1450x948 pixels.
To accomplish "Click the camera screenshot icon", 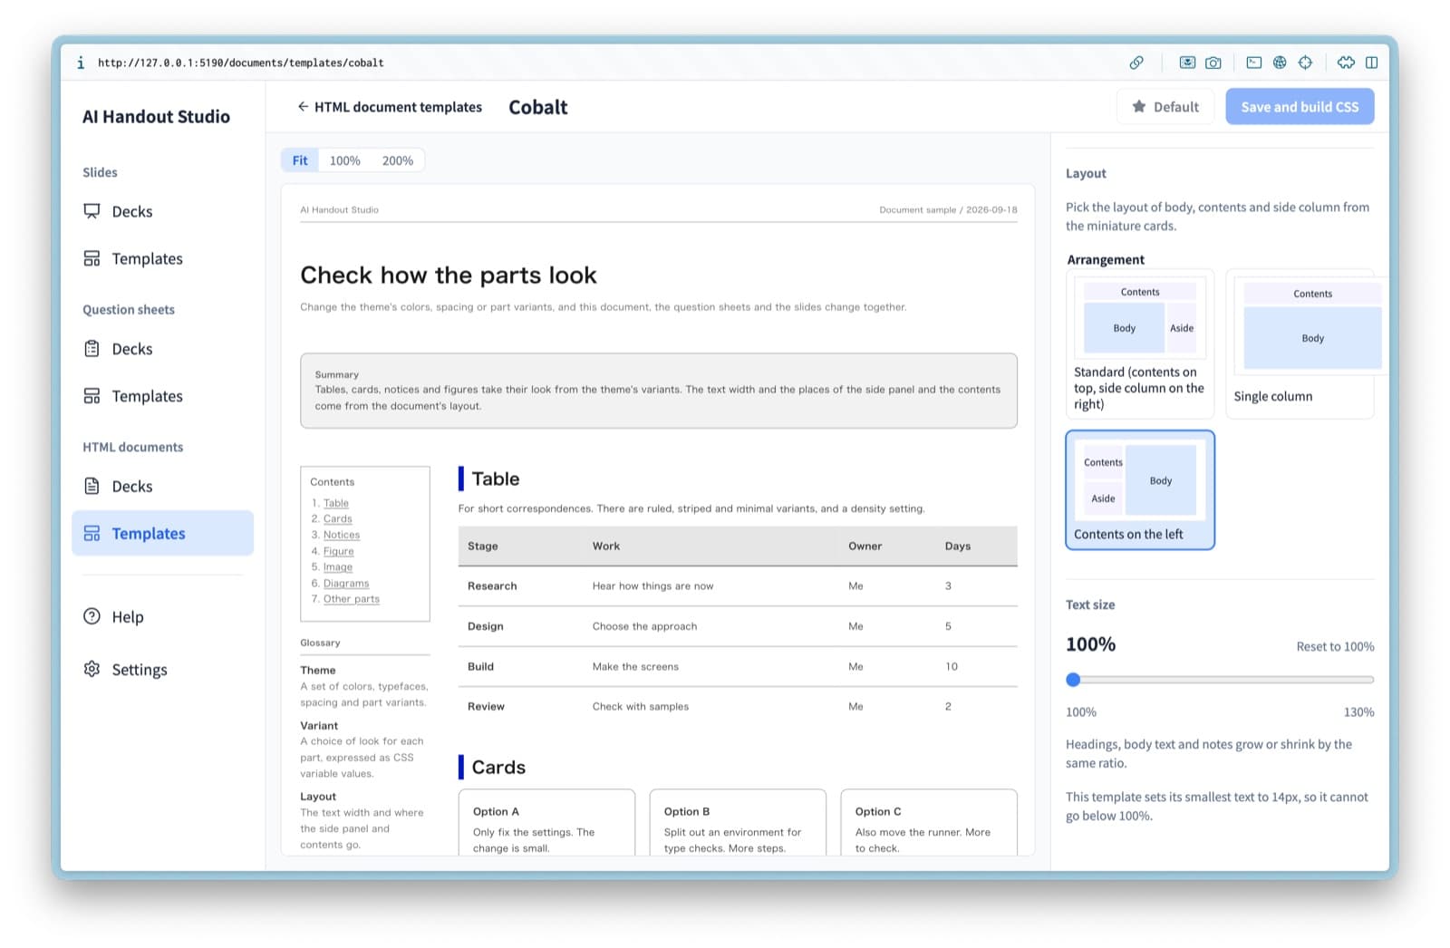I will pyautogui.click(x=1213, y=63).
